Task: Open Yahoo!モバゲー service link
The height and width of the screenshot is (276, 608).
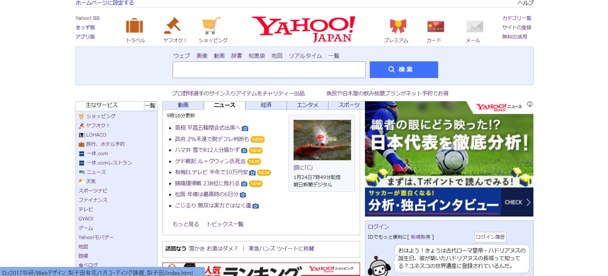Action: (96, 237)
